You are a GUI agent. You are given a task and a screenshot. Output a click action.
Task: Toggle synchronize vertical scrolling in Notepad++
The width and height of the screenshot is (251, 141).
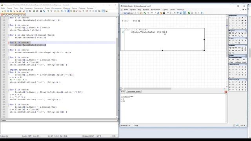[x=55, y=11]
